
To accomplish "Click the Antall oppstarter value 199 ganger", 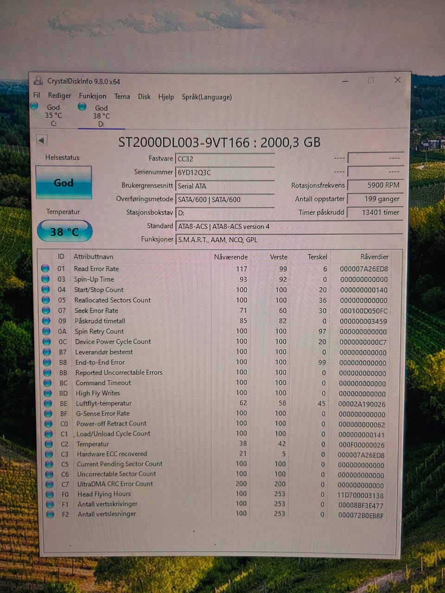I will [375, 199].
